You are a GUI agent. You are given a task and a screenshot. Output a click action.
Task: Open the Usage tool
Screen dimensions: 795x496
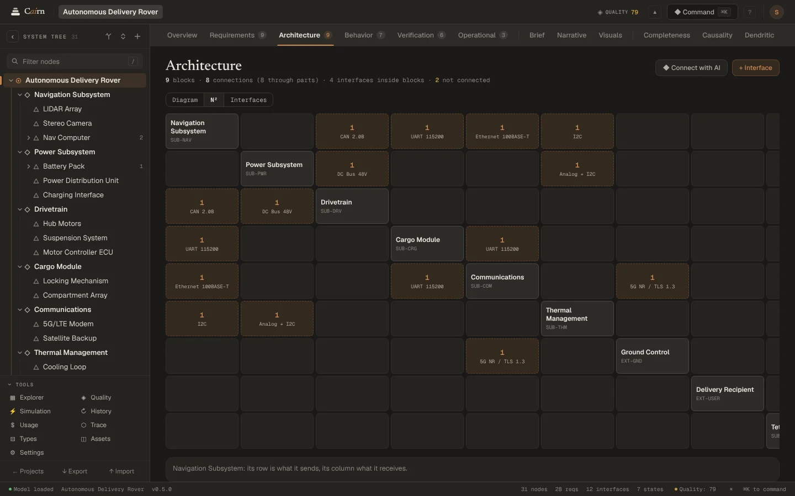(x=24, y=425)
